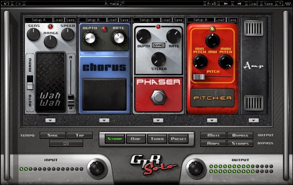Bypass the Amps with Amps button
Image resolution: width=293 pixels, height=185 pixels.
213,143
